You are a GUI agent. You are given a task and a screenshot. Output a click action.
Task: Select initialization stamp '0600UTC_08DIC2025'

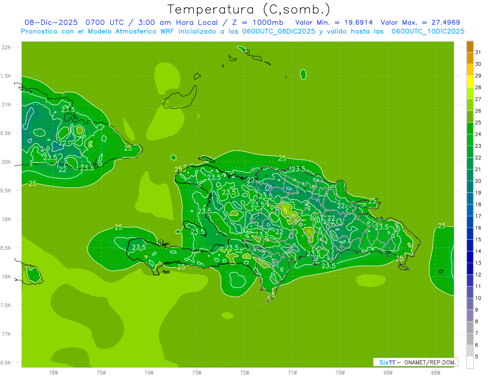coord(278,31)
